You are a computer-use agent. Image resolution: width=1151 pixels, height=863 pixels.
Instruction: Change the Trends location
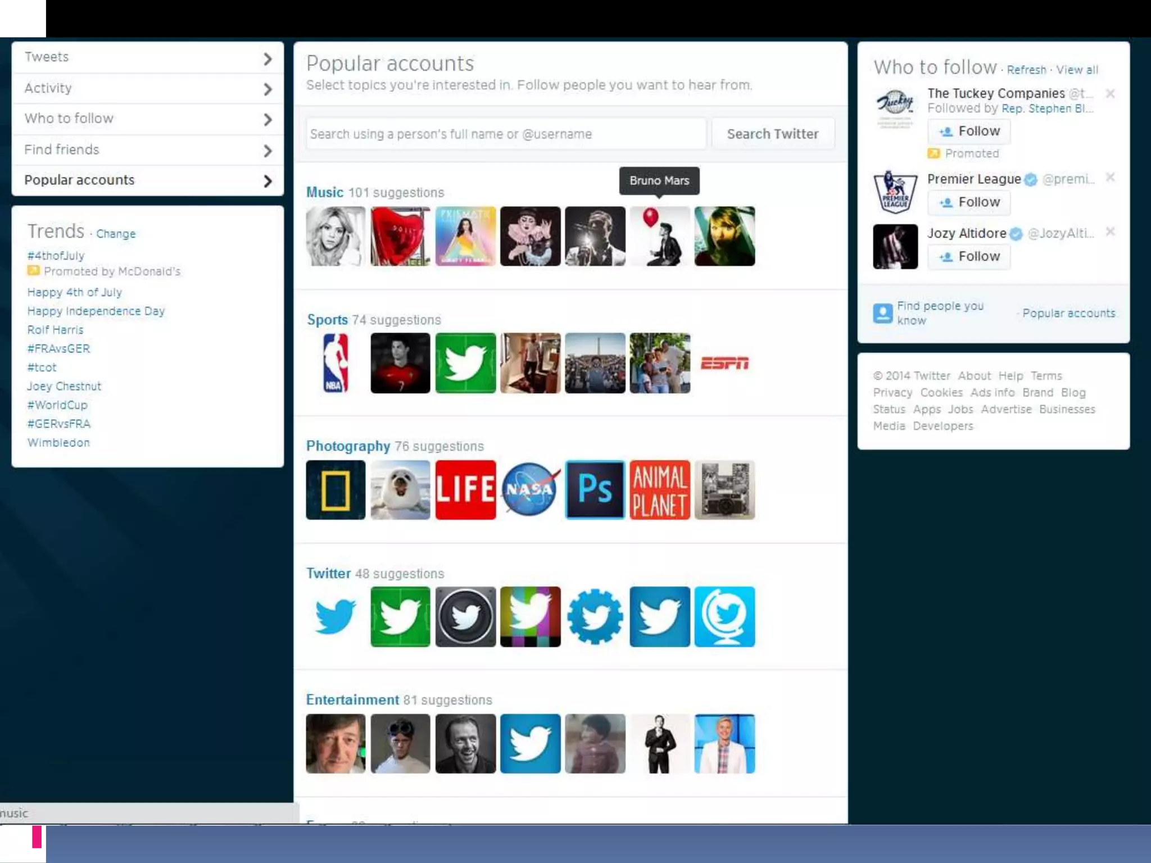[116, 234]
